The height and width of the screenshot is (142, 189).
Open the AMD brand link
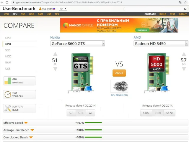137,37
